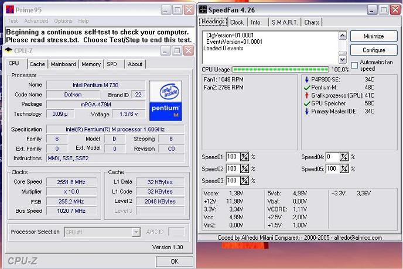The height and width of the screenshot is (269, 403).
Task: Click the Instructions field MMX, SSE, SSE2
Action: 115,158
